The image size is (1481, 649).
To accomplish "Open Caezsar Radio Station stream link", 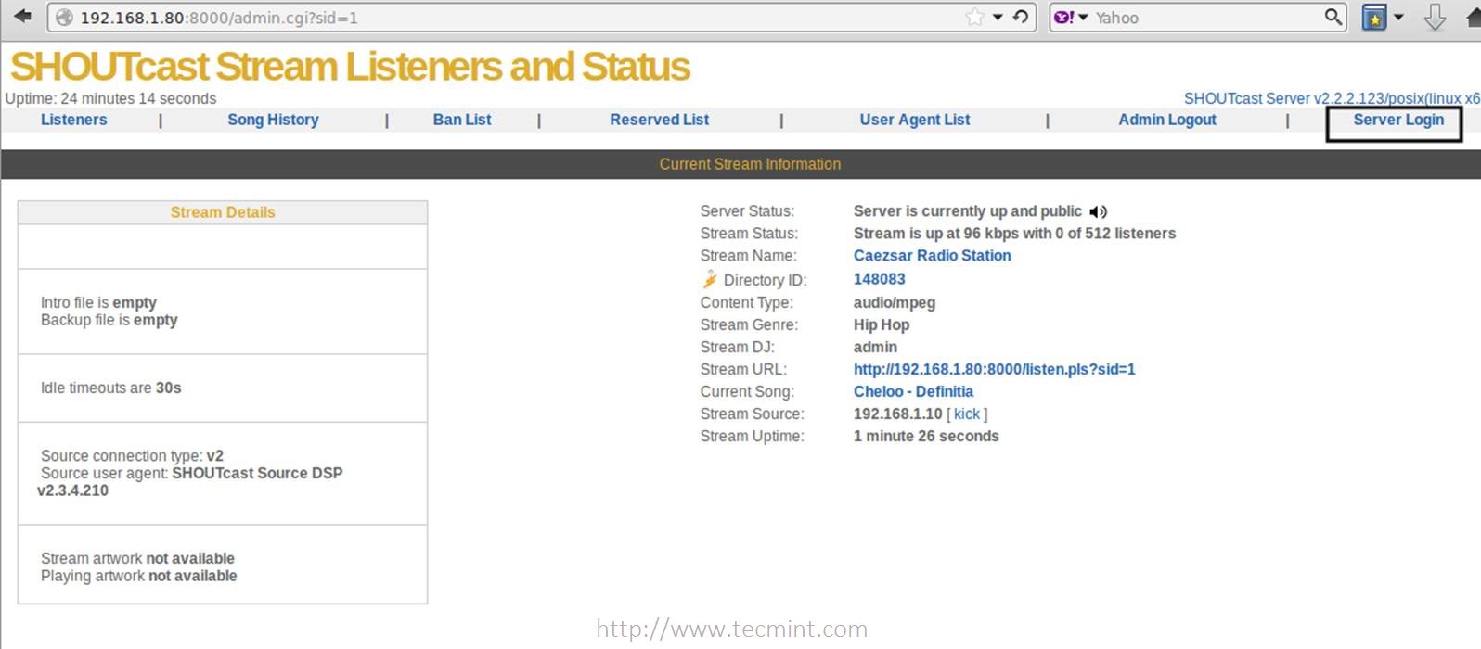I will (x=933, y=256).
